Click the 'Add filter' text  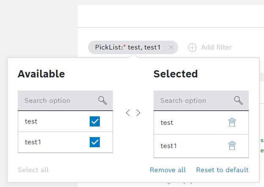click(217, 47)
